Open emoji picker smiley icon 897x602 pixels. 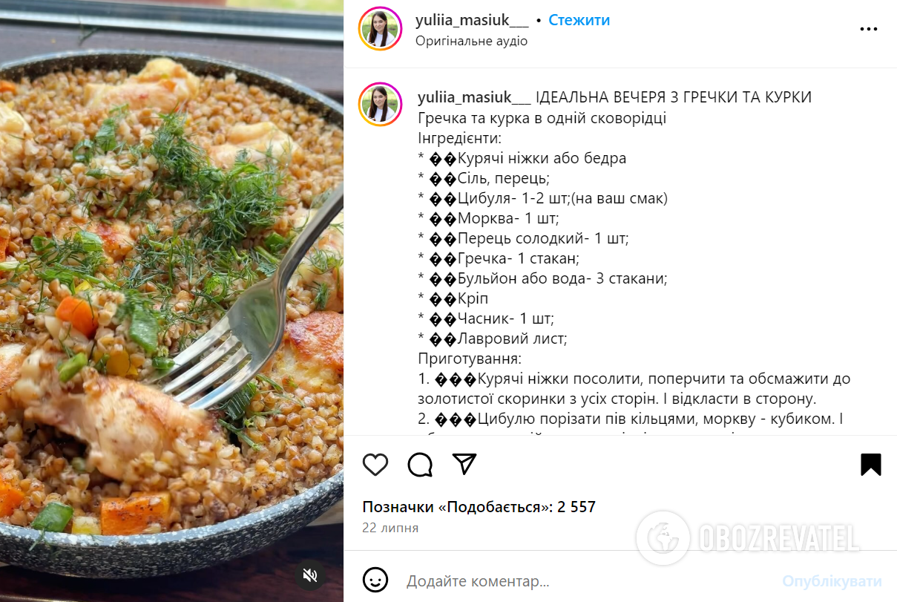tap(375, 580)
